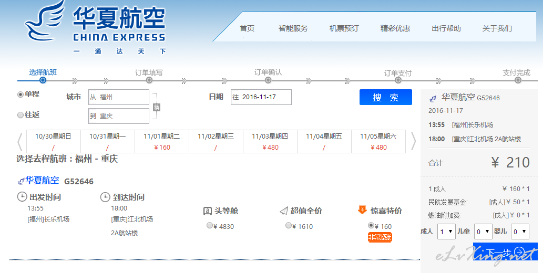The image size is (543, 273).
Task: Click the 华夏航空 link in flight row
Action: coord(42,180)
